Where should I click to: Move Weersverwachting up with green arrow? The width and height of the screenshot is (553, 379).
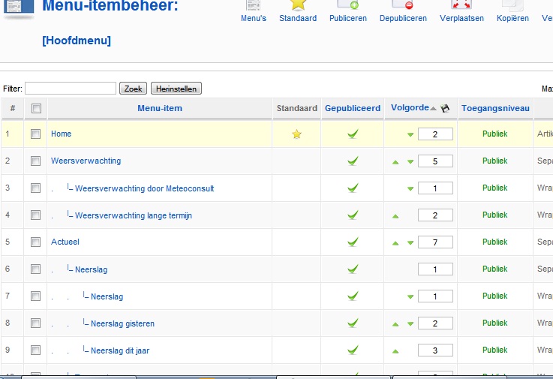pos(395,162)
